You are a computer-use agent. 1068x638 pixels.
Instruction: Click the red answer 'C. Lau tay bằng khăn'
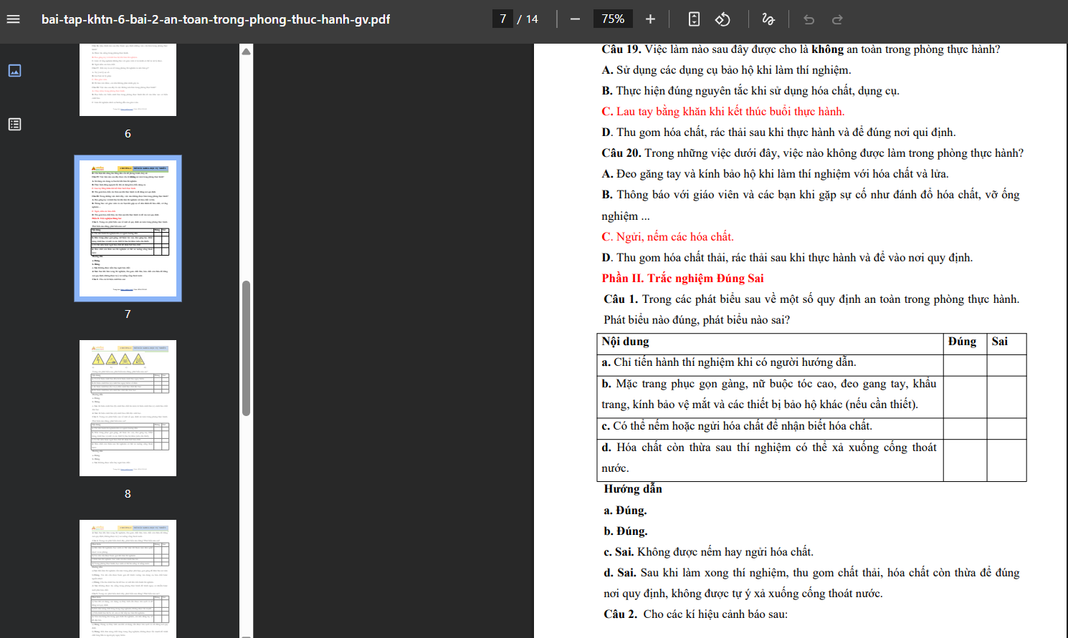tap(723, 112)
